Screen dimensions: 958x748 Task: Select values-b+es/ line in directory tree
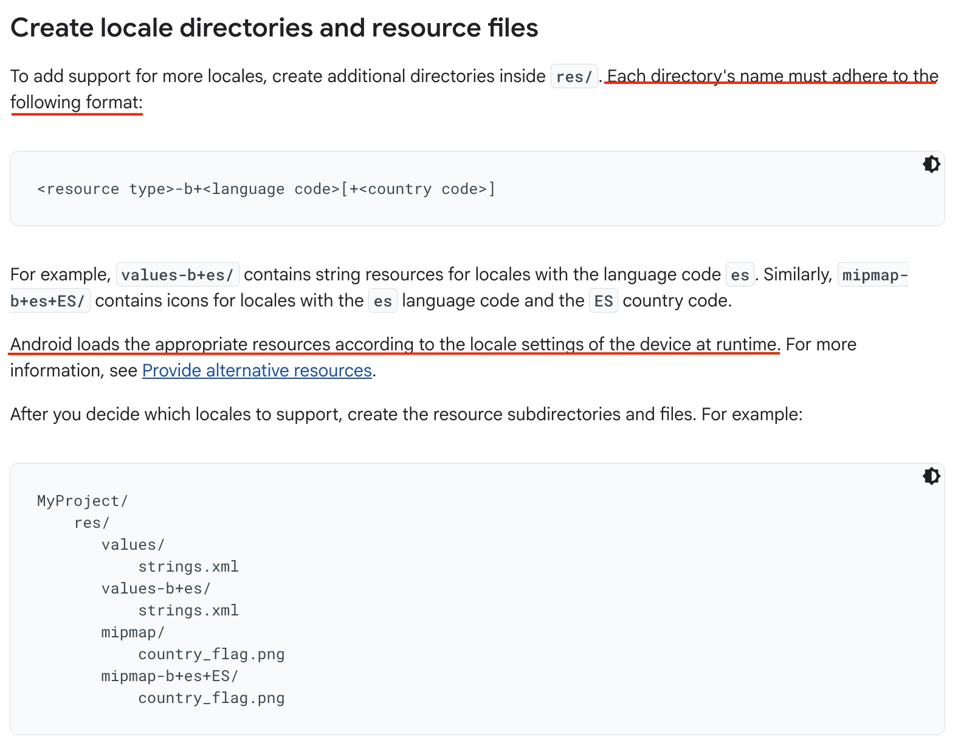tap(156, 589)
